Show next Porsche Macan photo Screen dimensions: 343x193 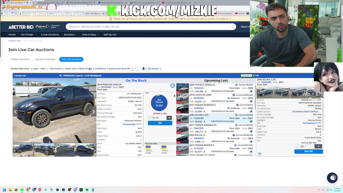coord(94,112)
